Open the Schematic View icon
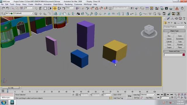The image size is (187, 105). pyautogui.click(x=152, y=8)
